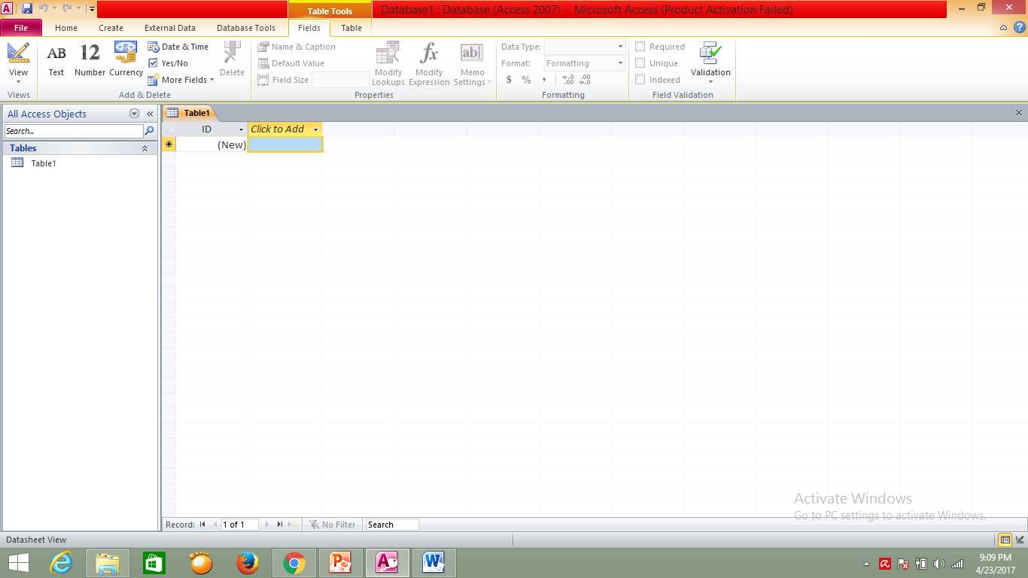Apply percent formatting
This screenshot has width=1028, height=578.
[x=525, y=79]
